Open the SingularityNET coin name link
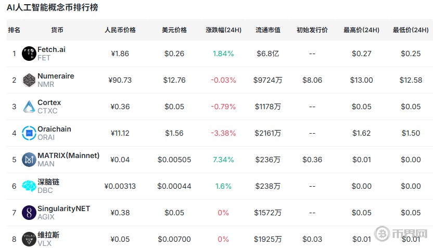Image resolution: width=433 pixels, height=248 pixels. 63,208
